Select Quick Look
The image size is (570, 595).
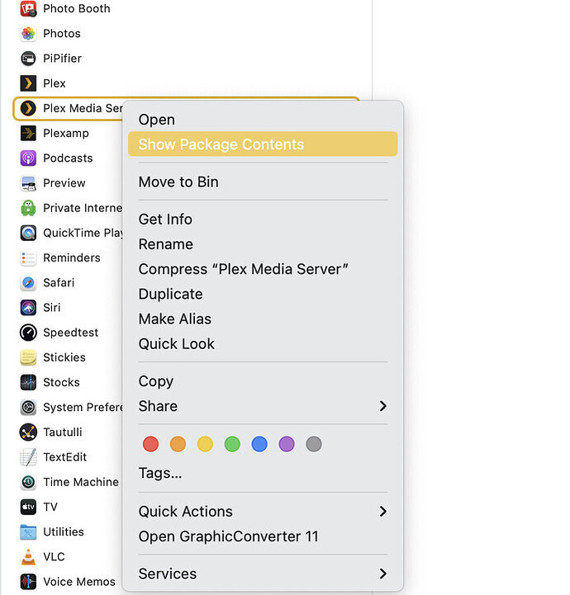[x=263, y=344]
